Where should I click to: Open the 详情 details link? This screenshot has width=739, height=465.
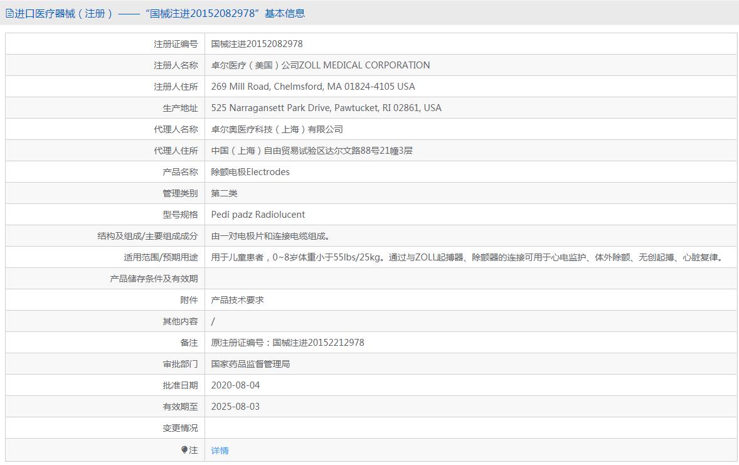[x=220, y=451]
